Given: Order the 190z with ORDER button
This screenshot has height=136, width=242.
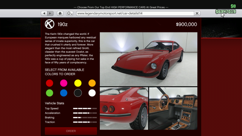Looking at the screenshot, I should click(71, 131).
